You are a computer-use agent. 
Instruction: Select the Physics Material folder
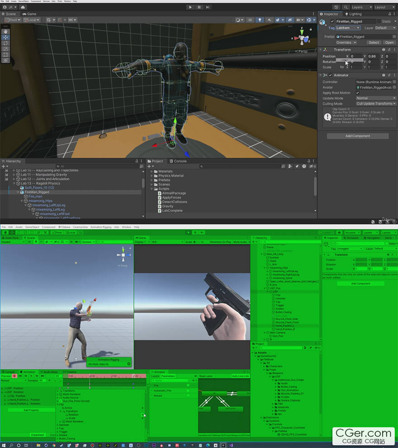[x=171, y=176]
